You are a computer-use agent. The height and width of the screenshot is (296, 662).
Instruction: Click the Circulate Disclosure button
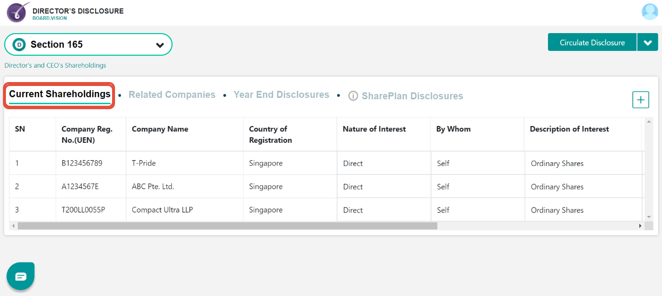[591, 42]
